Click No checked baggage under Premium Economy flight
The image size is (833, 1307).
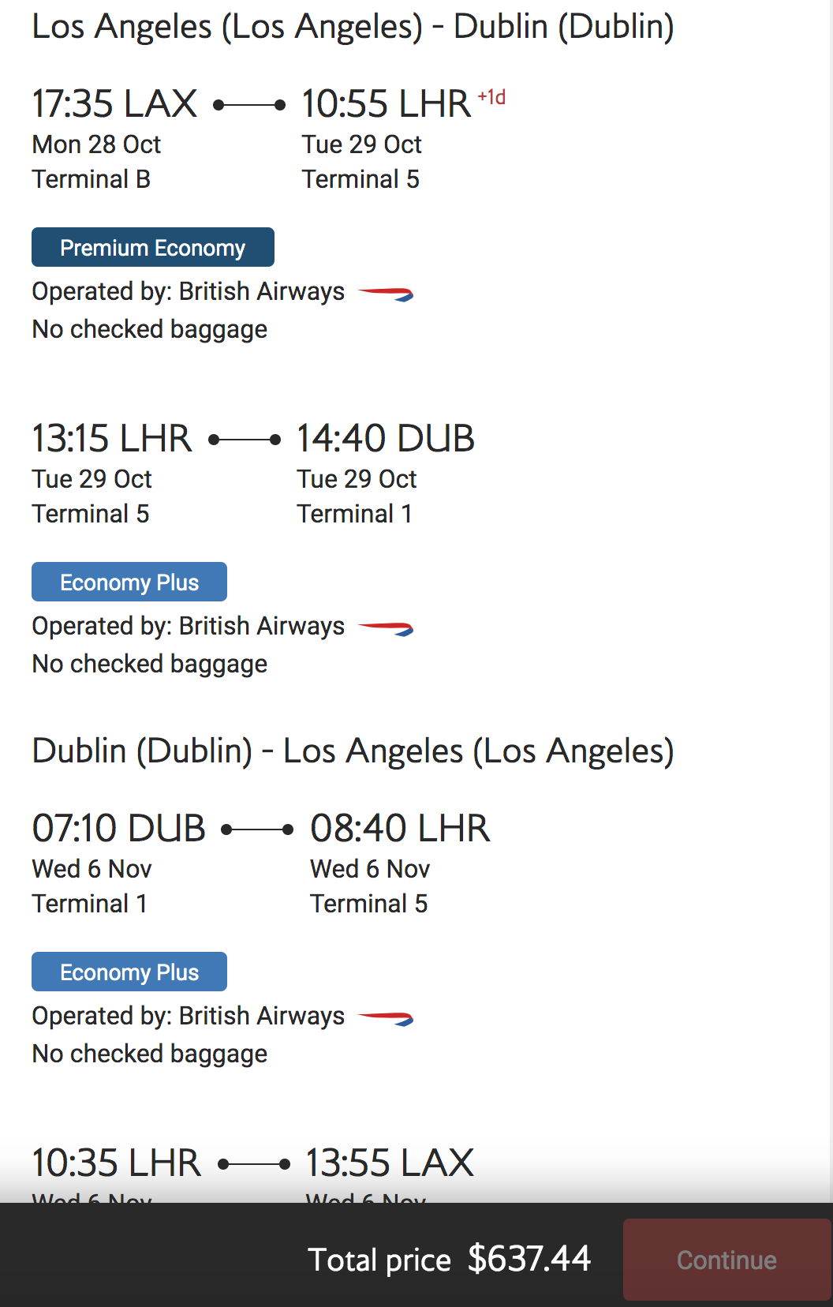[x=150, y=329]
